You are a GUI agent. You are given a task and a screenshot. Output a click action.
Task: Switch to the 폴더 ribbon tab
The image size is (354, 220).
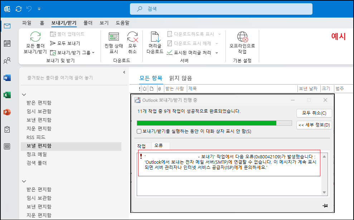point(88,23)
